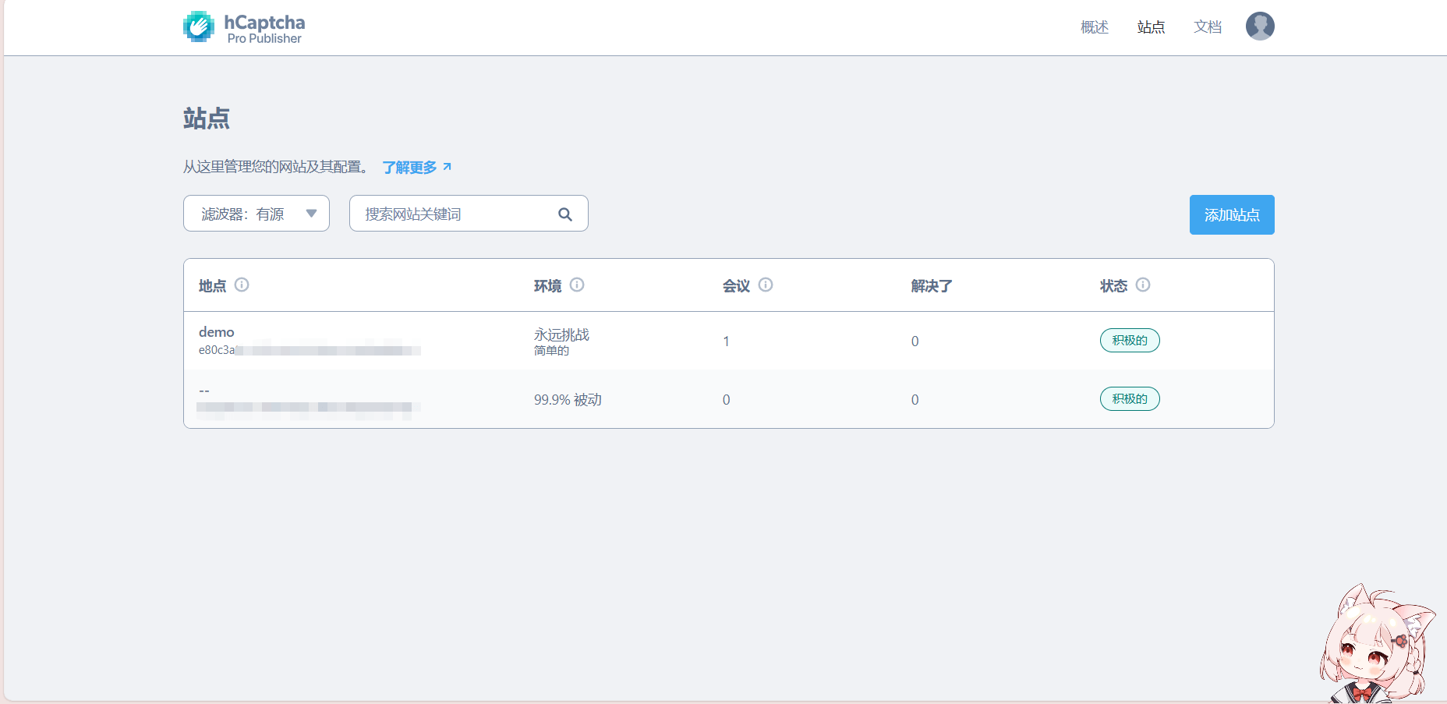The width and height of the screenshot is (1447, 704).
Task: Click the filter dropdown triangle arrow
Action: (311, 214)
